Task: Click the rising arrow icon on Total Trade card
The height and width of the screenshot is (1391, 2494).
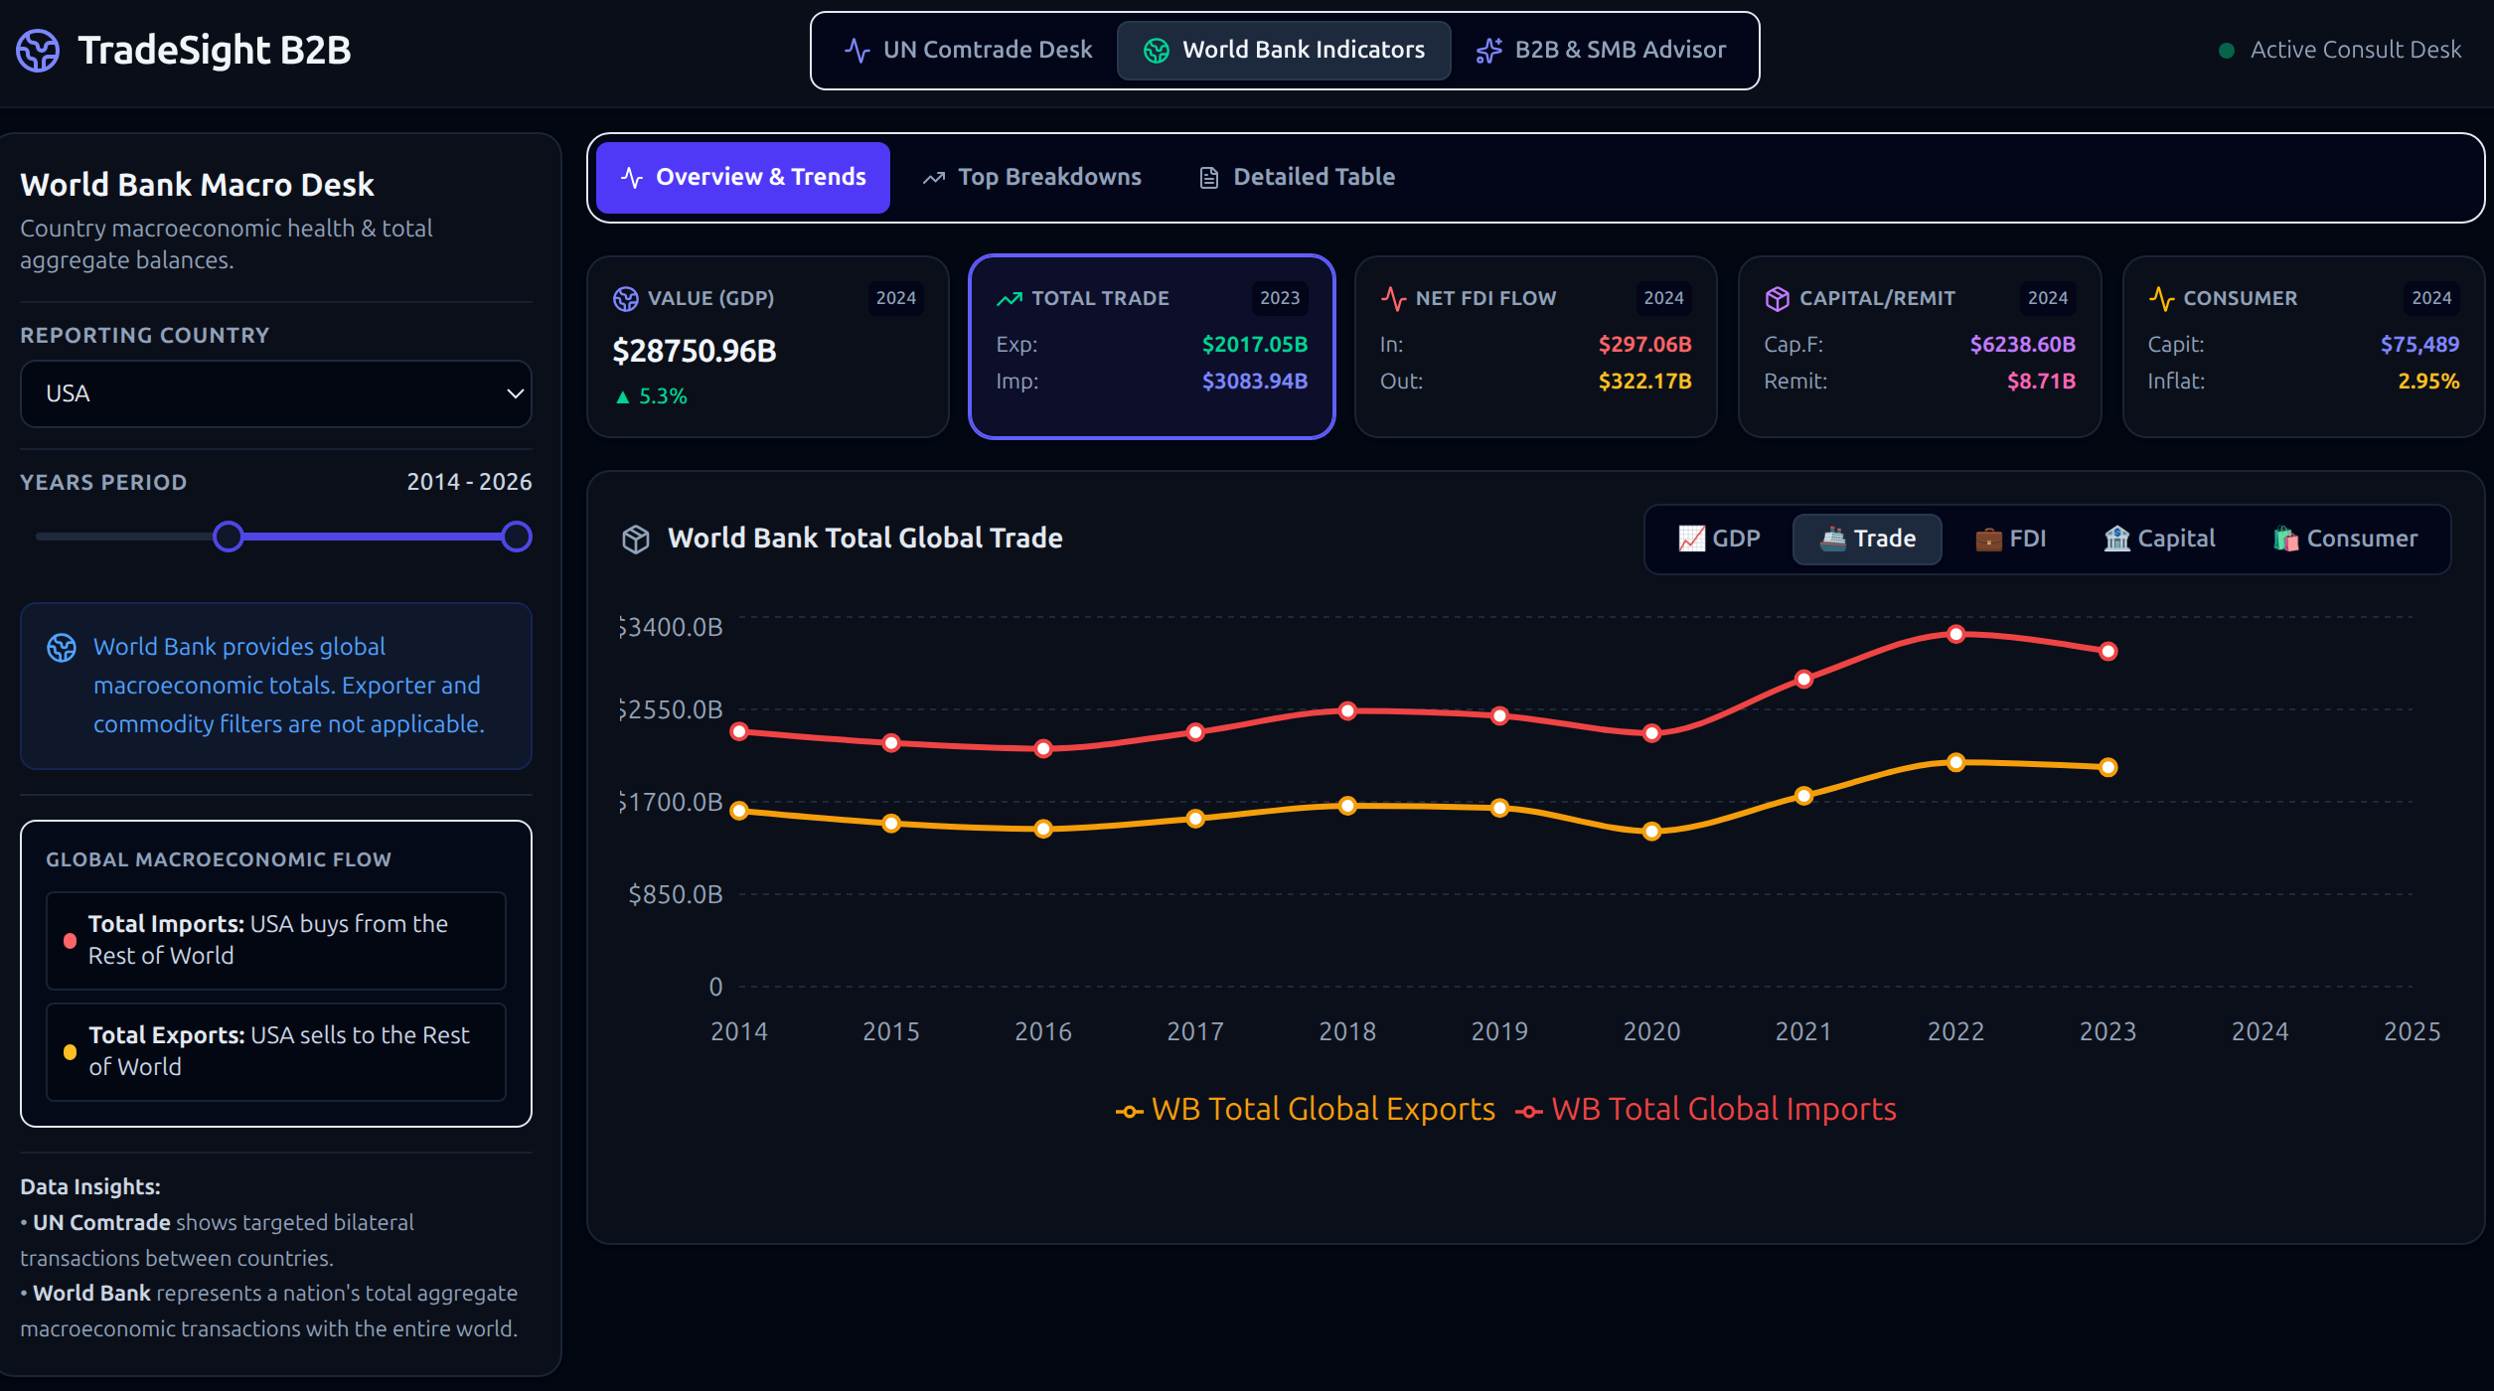Action: 1010,298
